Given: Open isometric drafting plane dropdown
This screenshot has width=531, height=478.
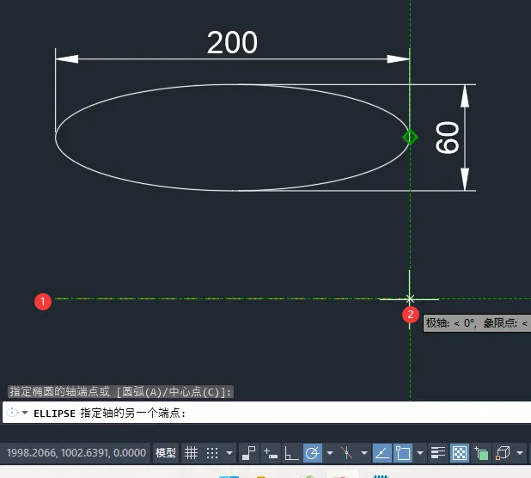Looking at the screenshot, I should 364,453.
